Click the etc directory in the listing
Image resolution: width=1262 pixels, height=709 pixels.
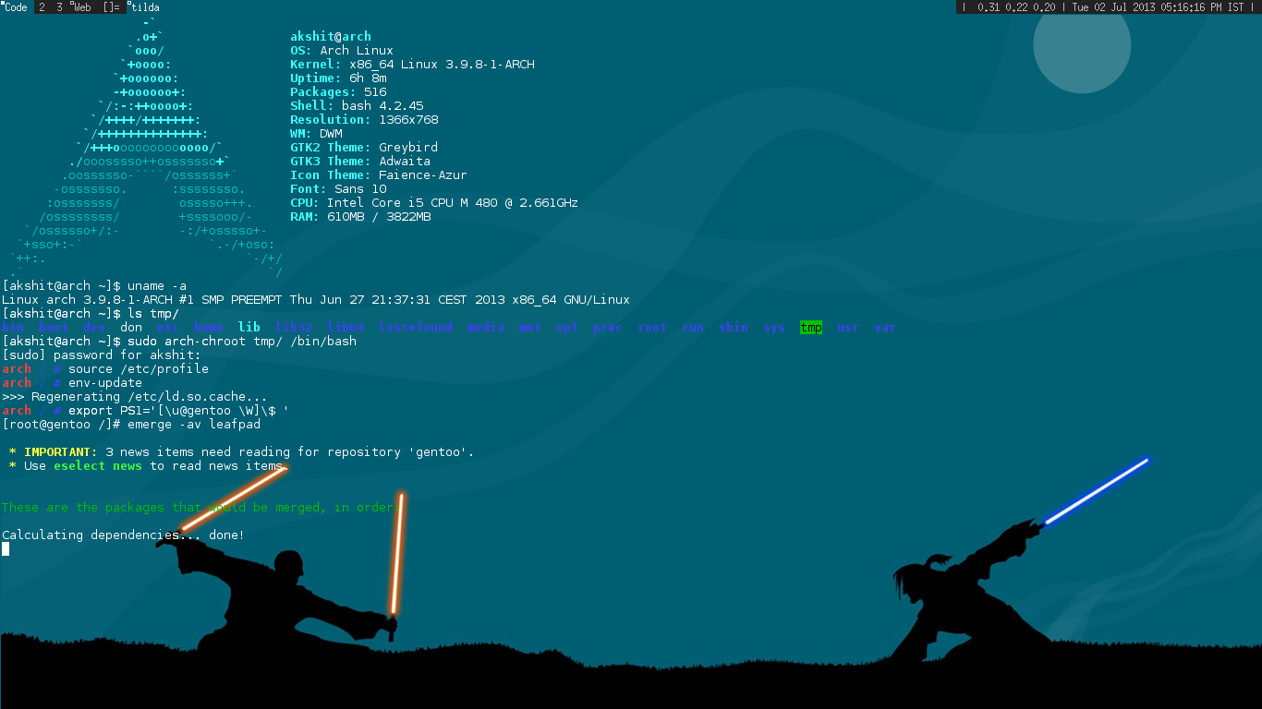tap(168, 328)
